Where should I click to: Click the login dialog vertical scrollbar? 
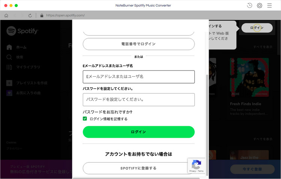[x=207, y=125]
